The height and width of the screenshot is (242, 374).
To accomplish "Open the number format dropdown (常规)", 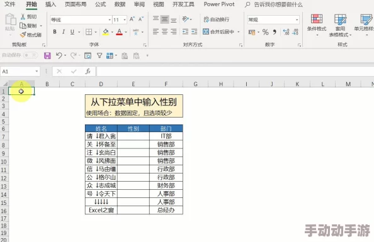I will 297,19.
